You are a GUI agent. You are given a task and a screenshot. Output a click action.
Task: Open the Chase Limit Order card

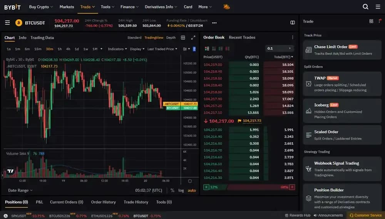pos(342,50)
